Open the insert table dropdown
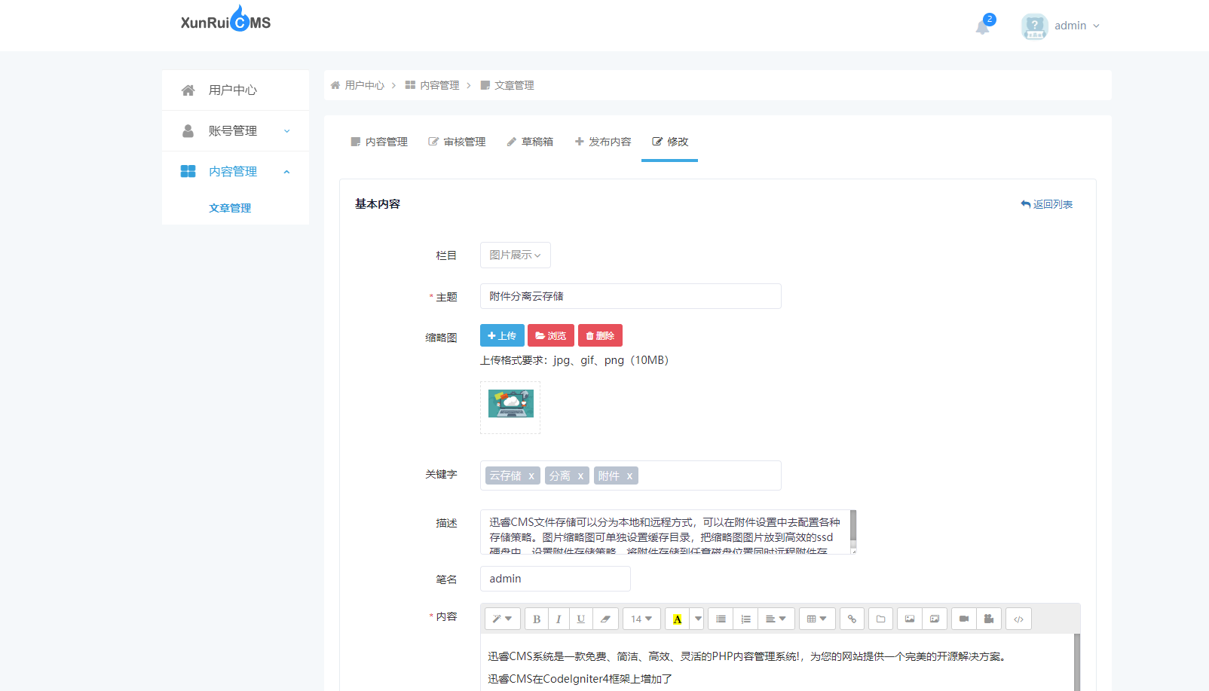Image resolution: width=1209 pixels, height=691 pixels. pyautogui.click(x=817, y=619)
